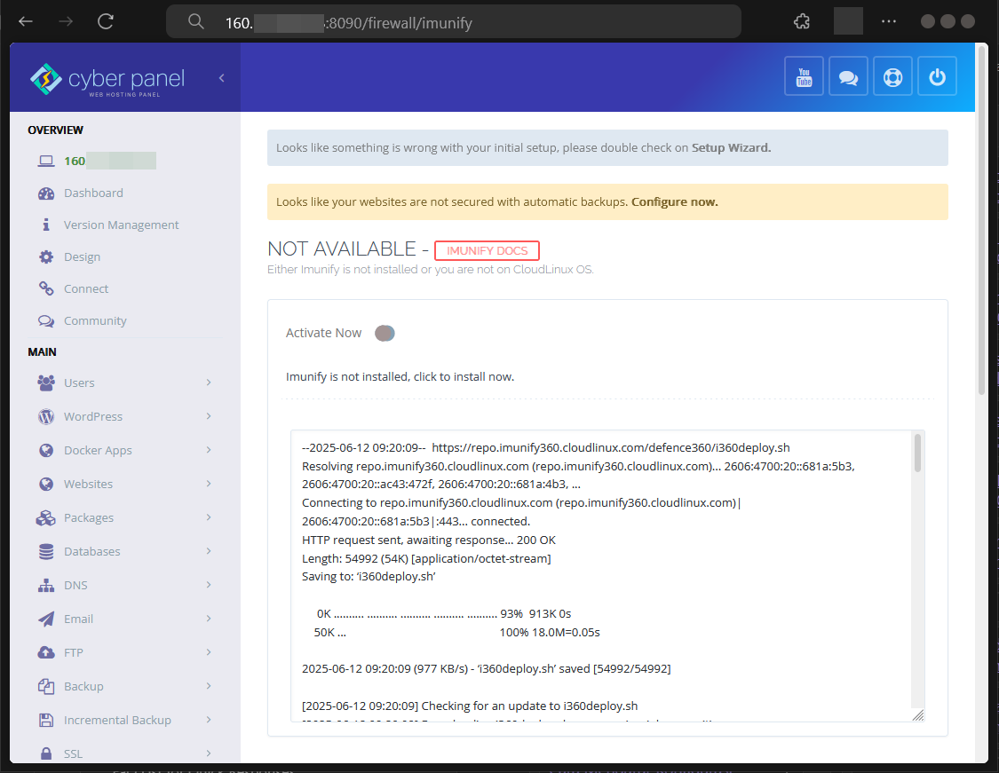This screenshot has width=999, height=773.
Task: Click the laptop icon next to server IP
Action: point(46,162)
